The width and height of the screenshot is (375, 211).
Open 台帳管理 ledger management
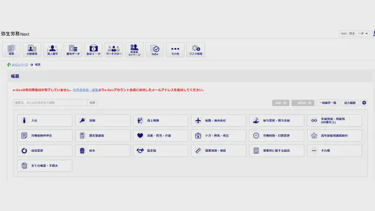tap(32, 50)
